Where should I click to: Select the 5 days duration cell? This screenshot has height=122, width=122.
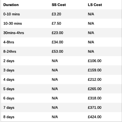click(x=9, y=89)
